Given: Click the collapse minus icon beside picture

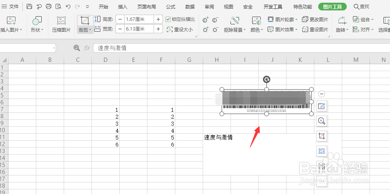Looking at the screenshot, I should click(322, 94).
